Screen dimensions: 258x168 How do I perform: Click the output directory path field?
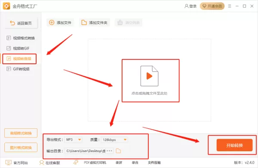pyautogui.click(x=89, y=151)
